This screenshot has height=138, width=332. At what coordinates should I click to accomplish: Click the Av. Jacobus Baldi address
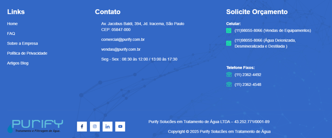click(142, 24)
